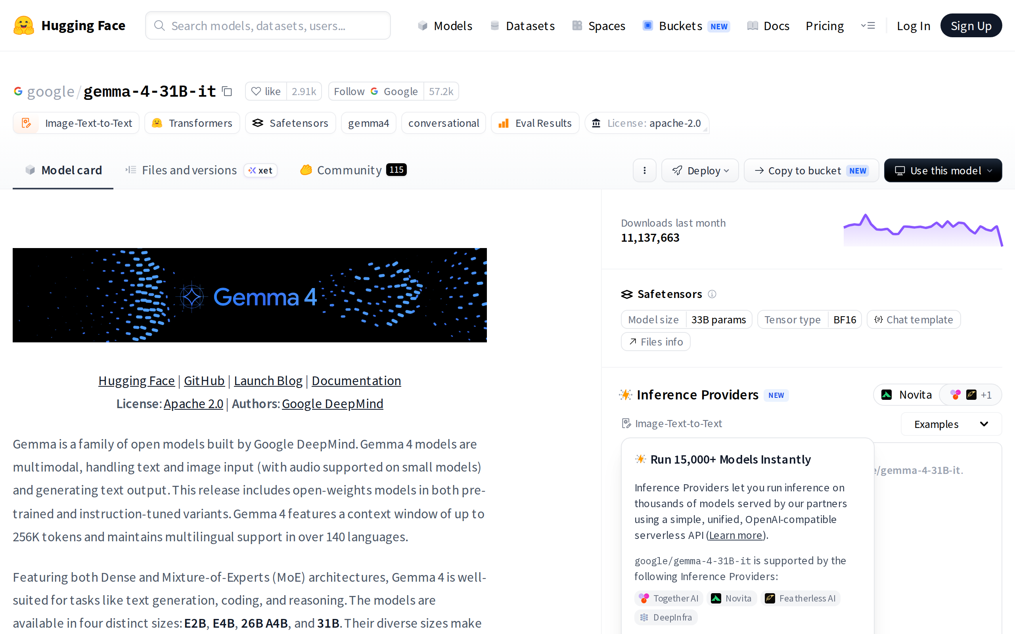
Task: Open the Docs nav item
Action: (768, 26)
